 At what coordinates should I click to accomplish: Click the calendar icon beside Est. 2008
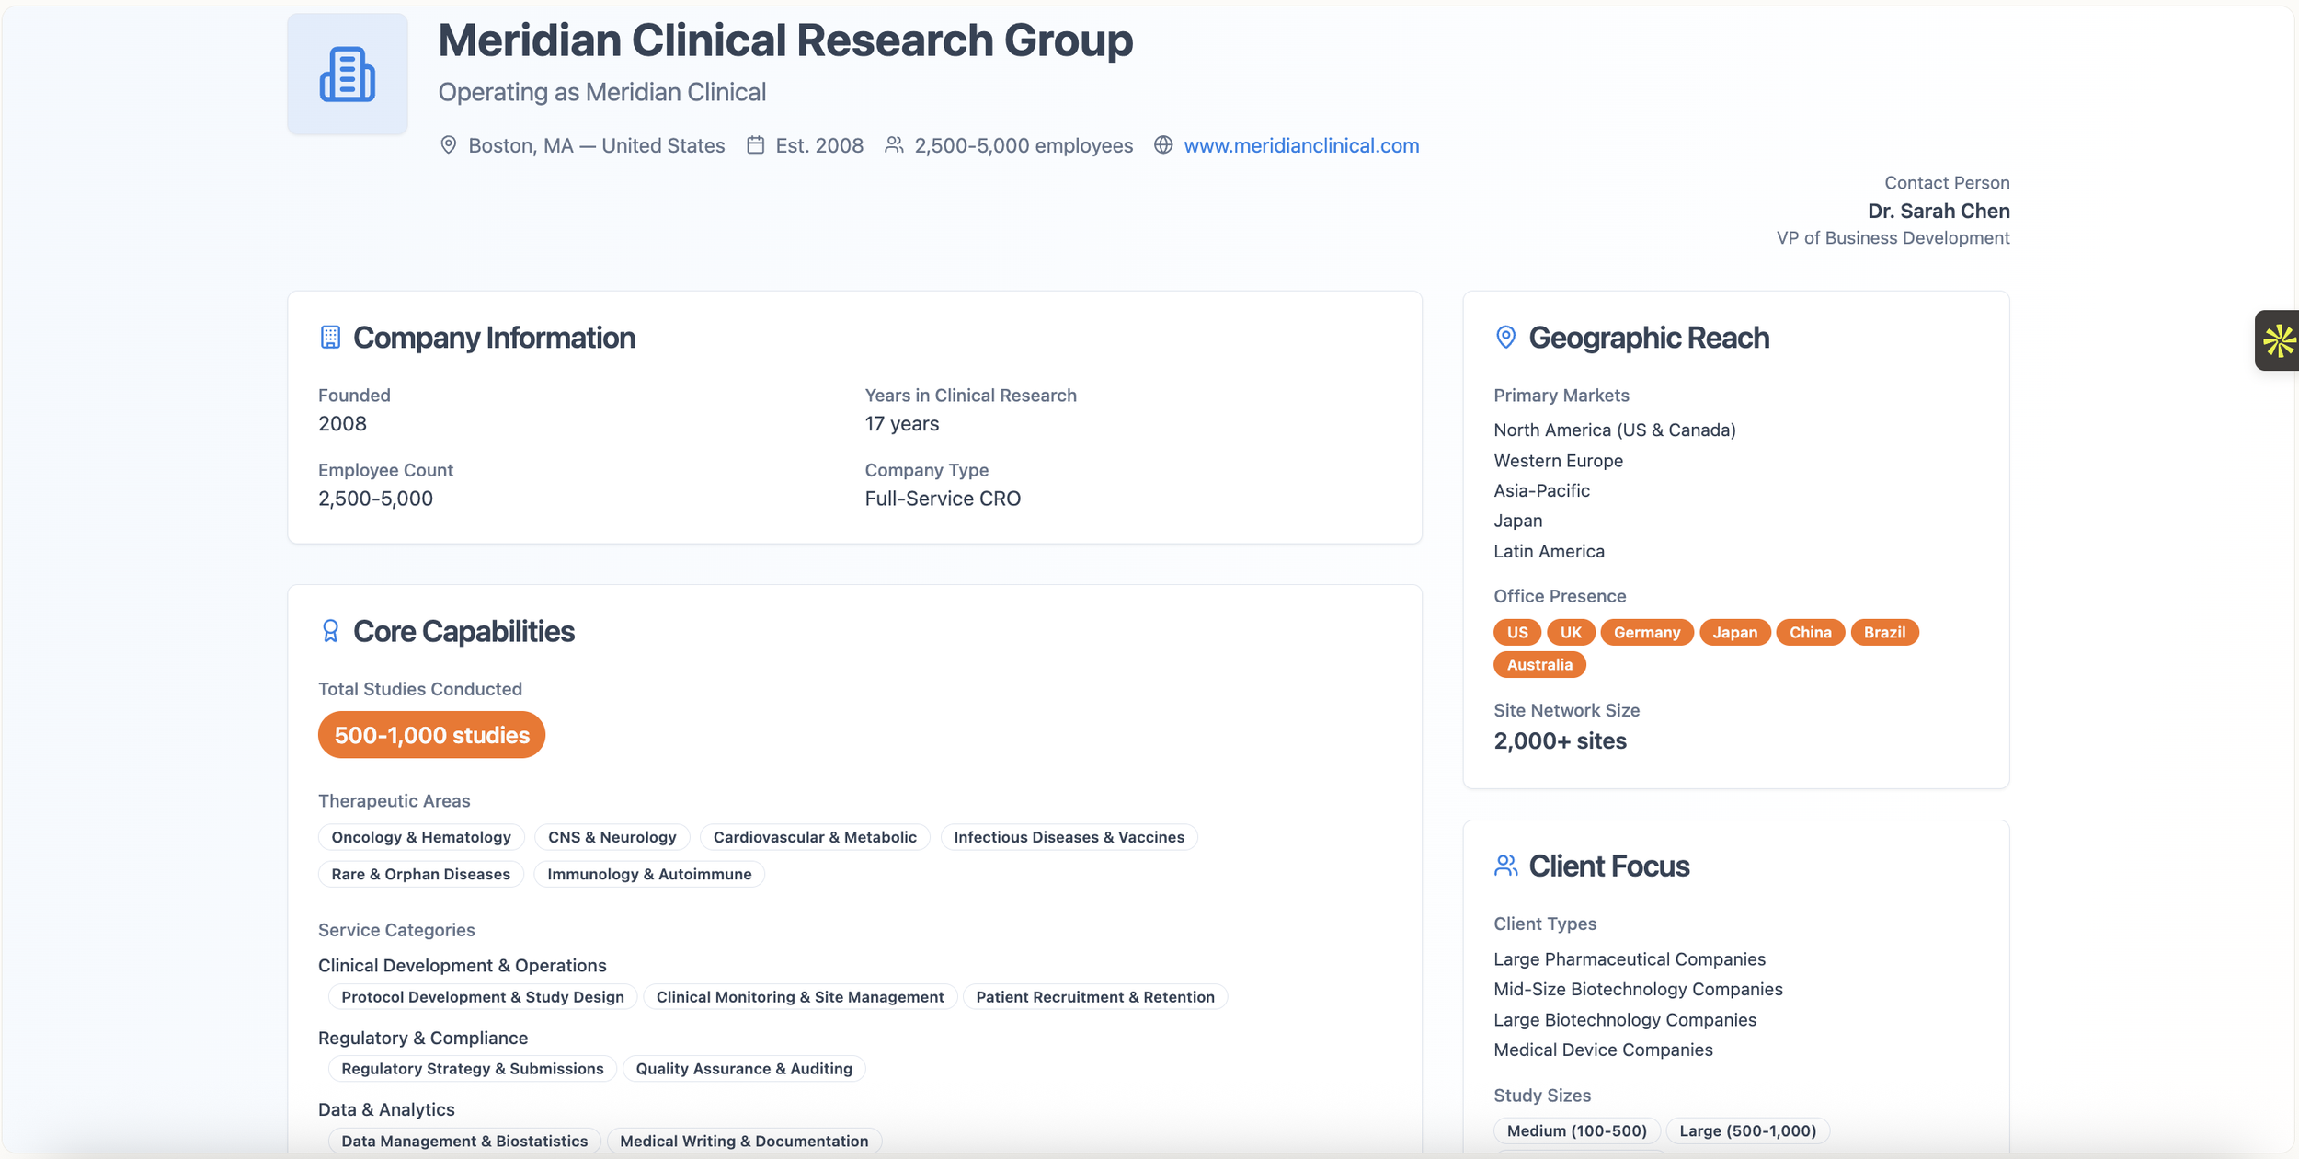coord(755,145)
